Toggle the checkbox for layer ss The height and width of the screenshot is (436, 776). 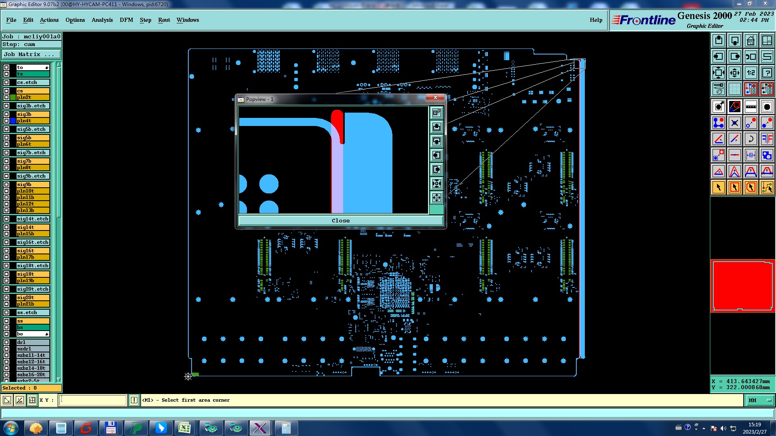[6, 321]
